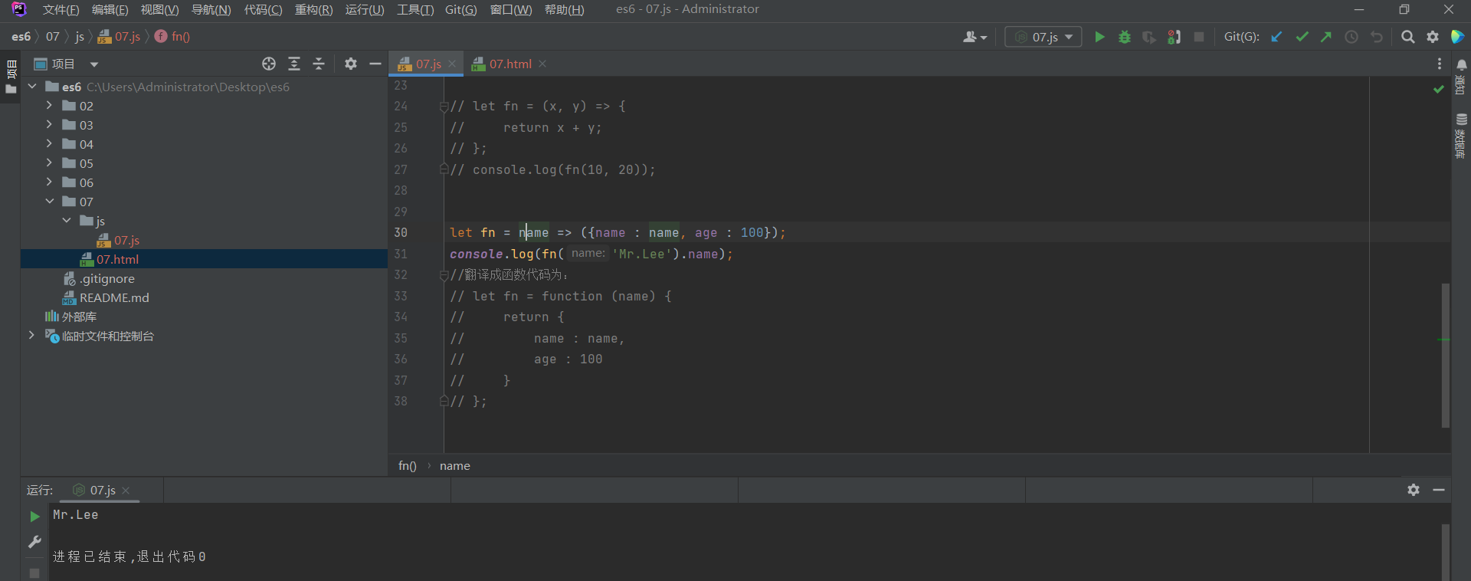Collapse the es6 root folder
Viewport: 1471px width, 581px height.
32,87
